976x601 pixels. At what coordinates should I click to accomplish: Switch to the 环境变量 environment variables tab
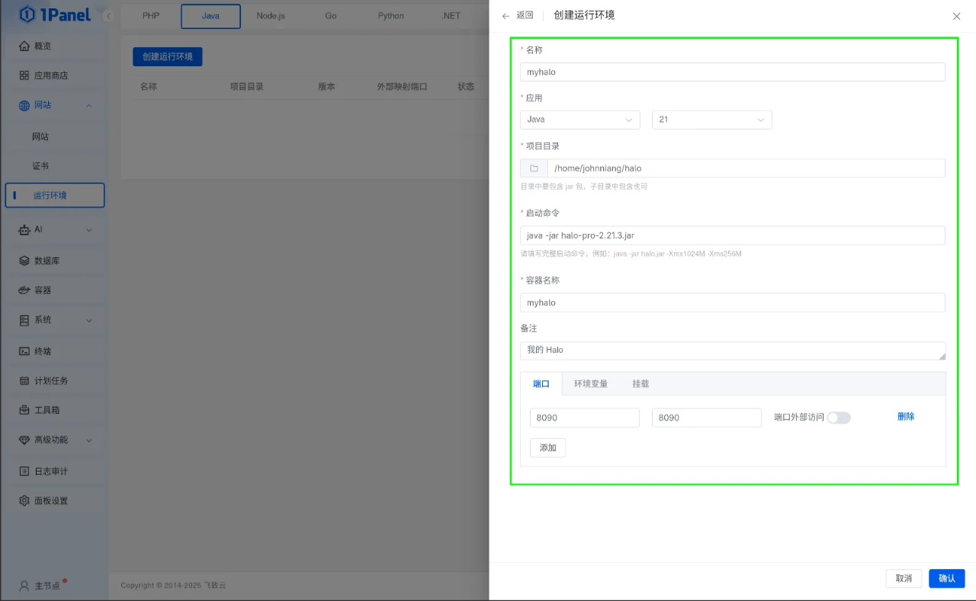590,384
